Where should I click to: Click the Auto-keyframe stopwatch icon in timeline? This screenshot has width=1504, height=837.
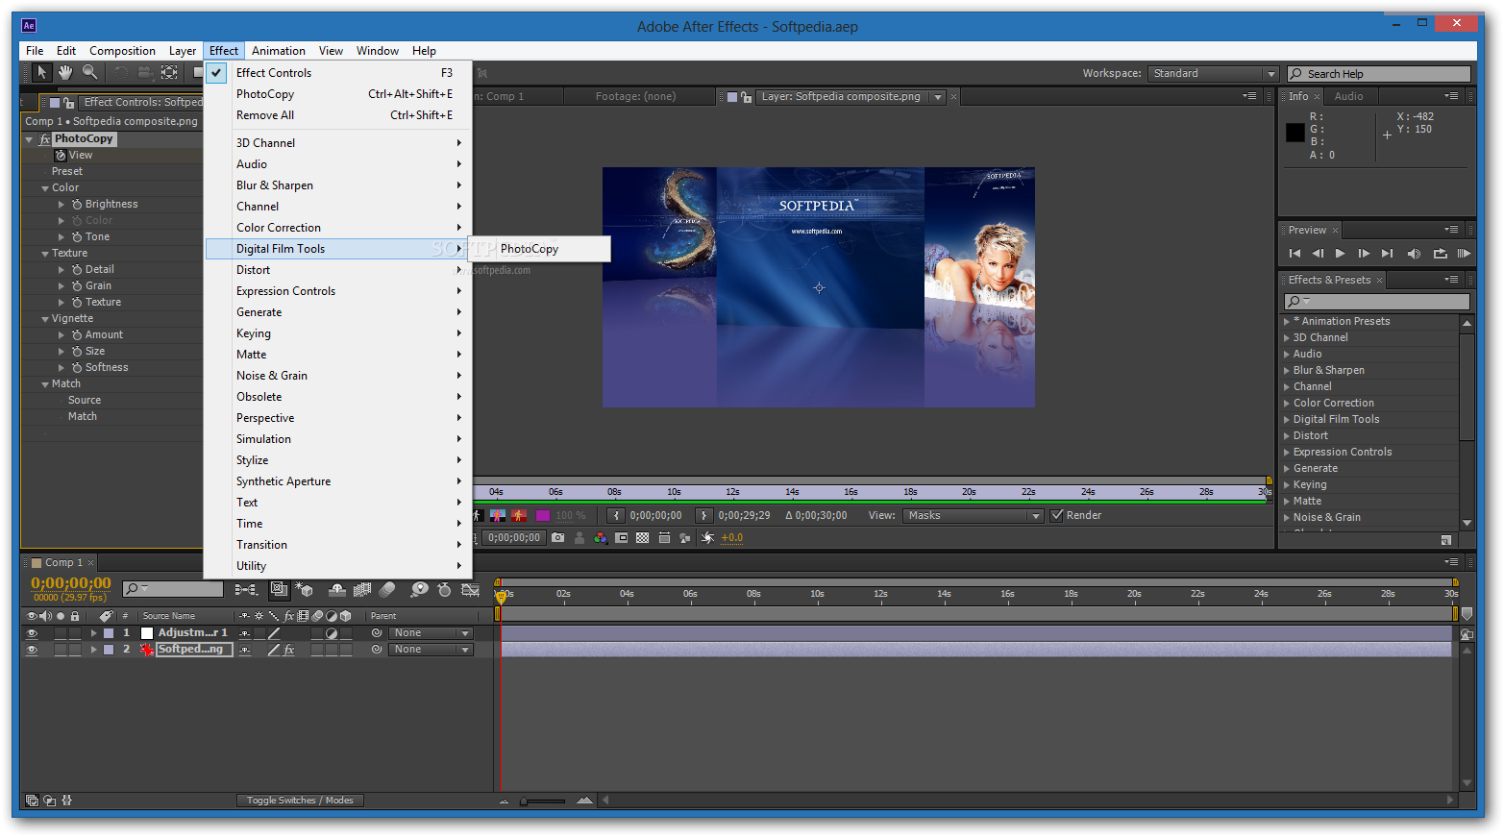click(444, 589)
